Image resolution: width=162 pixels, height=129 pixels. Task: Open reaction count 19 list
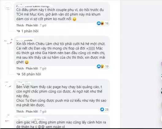[x=107, y=66]
